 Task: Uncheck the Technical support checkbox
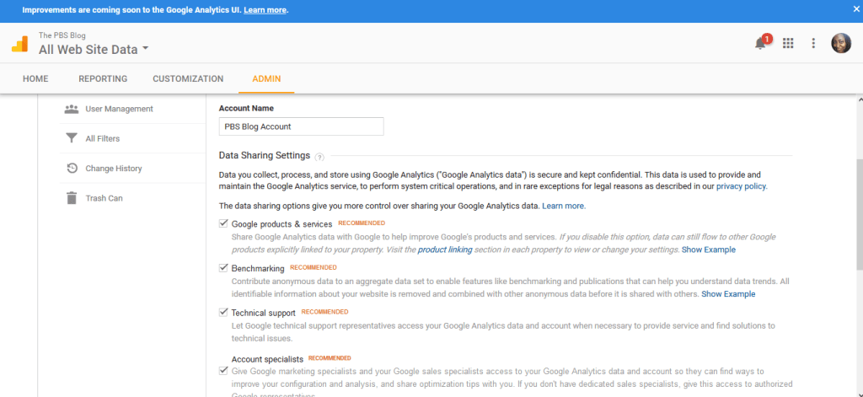(x=223, y=312)
